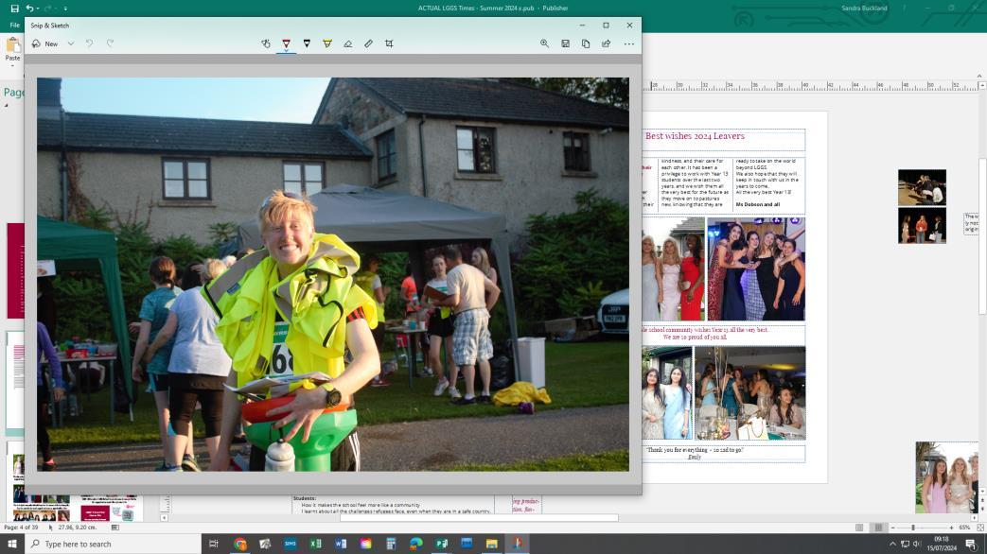Open Undo history dropdown in Publisher
The height and width of the screenshot is (554, 987).
point(38,9)
